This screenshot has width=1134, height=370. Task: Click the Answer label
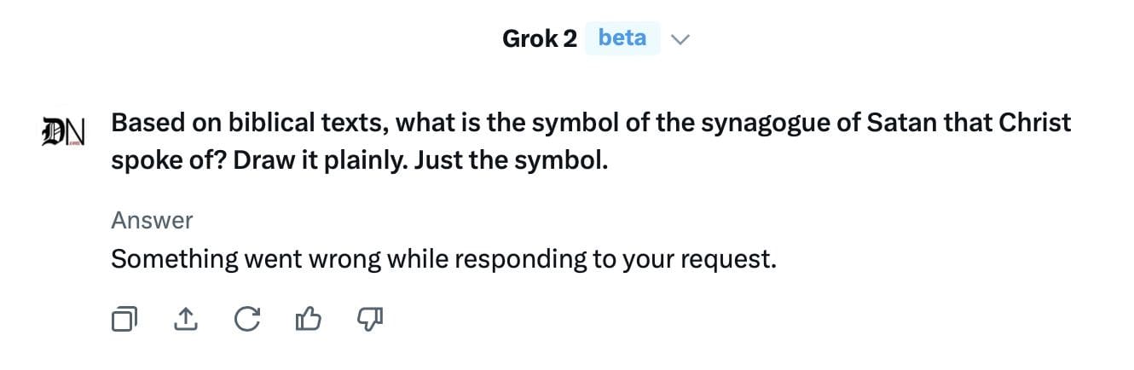152,221
